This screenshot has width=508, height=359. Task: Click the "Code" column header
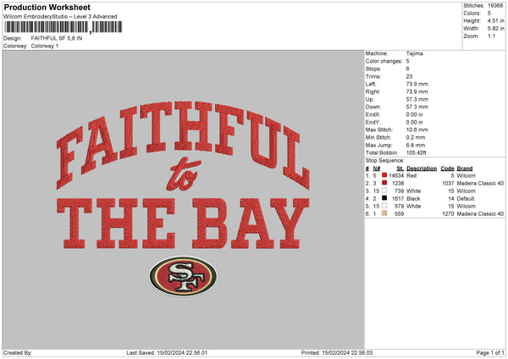tap(447, 168)
